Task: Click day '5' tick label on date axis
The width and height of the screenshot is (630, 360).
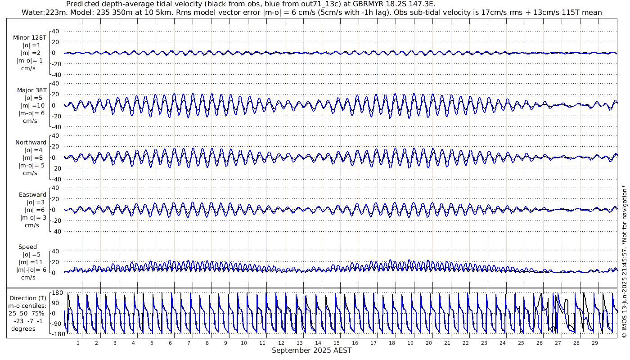Action: pos(152,343)
